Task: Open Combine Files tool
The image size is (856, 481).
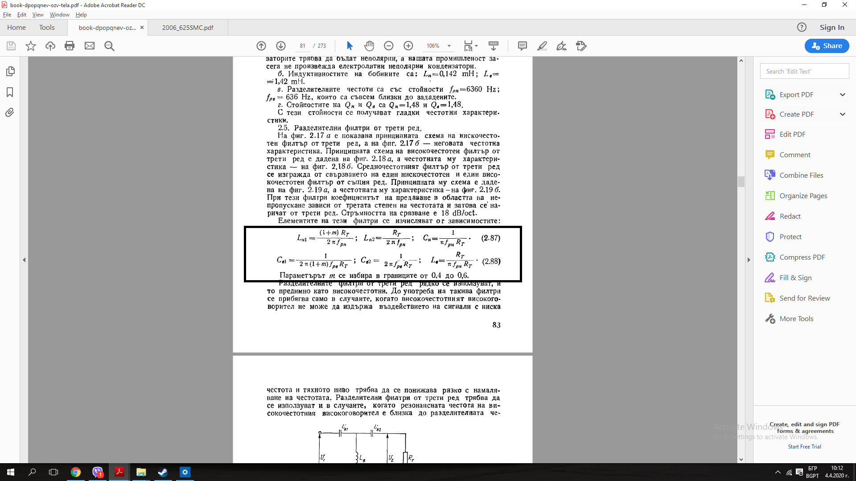Action: click(801, 175)
